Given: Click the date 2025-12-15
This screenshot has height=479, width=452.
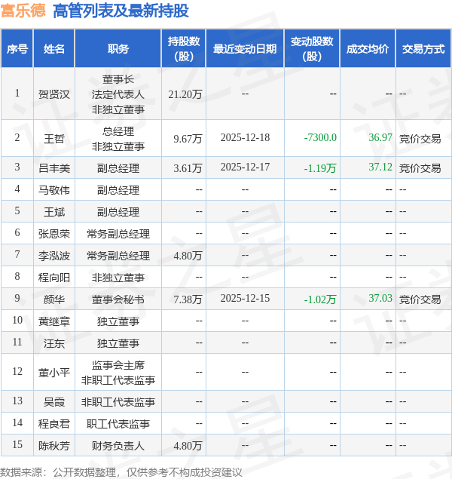Looking at the screenshot, I should pos(245,298).
